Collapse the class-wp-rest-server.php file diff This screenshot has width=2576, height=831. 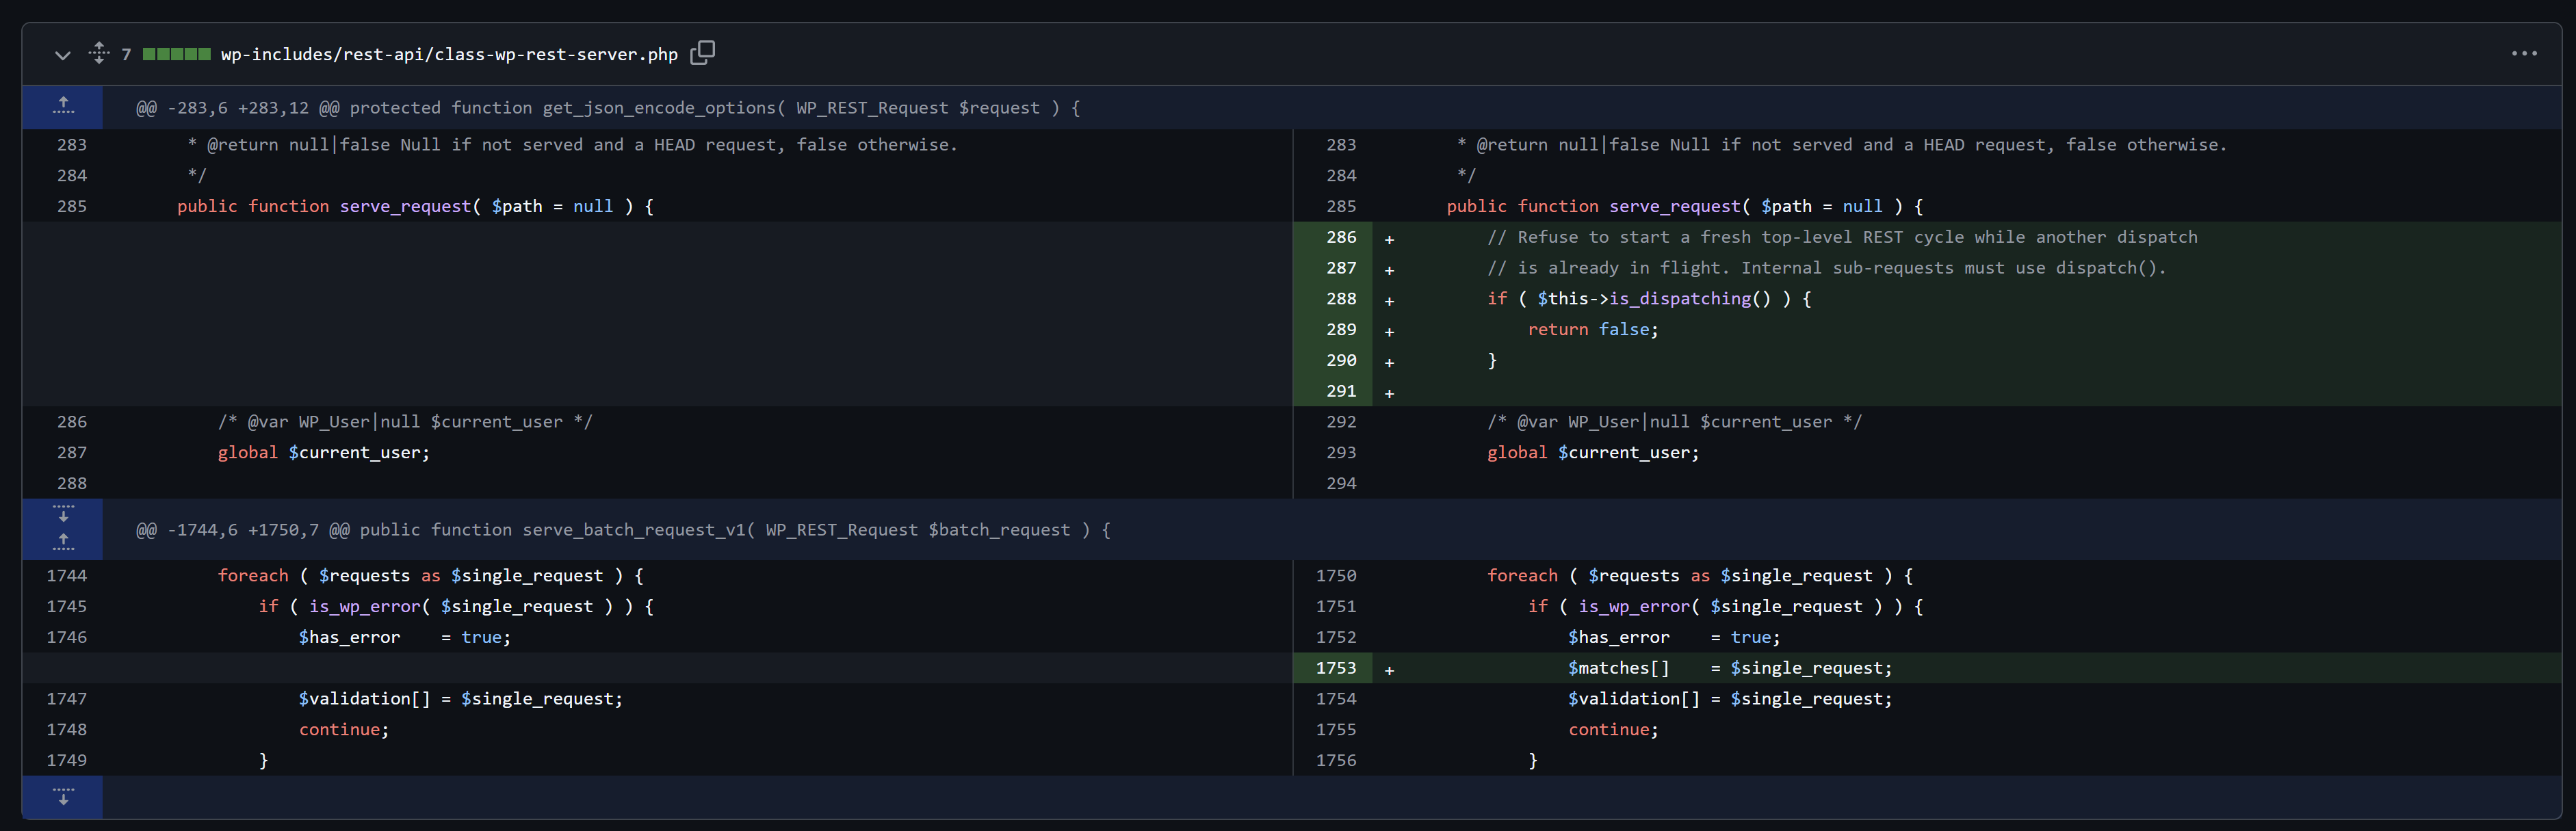[63, 55]
